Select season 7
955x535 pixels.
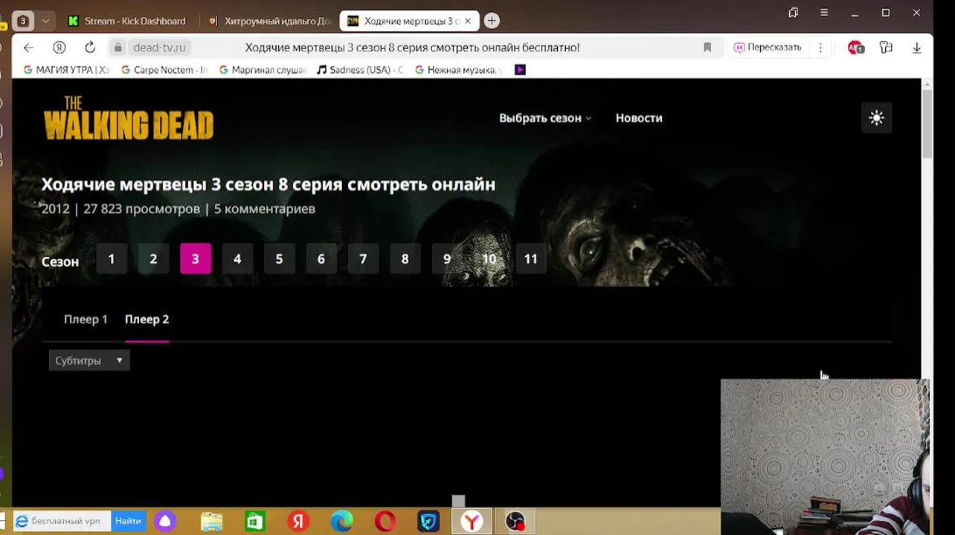(363, 259)
